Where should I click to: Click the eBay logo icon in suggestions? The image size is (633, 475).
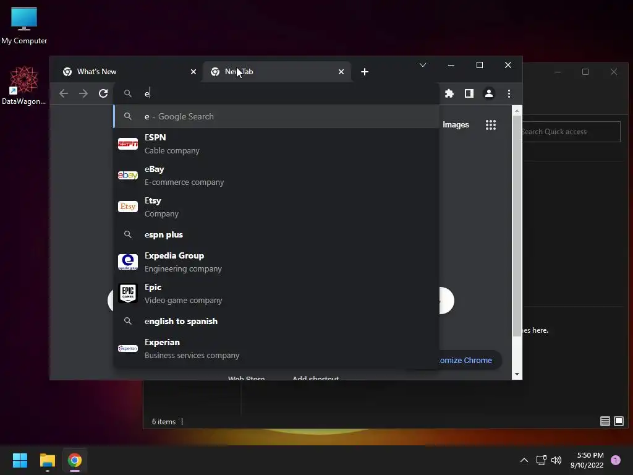coord(128,175)
